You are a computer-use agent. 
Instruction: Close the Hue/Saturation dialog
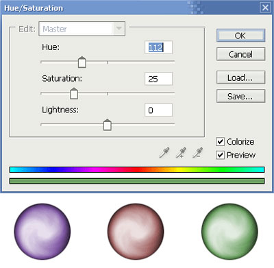[265, 8]
